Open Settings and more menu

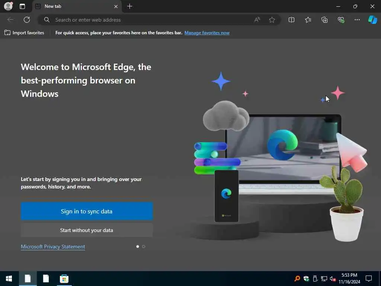pyautogui.click(x=357, y=20)
